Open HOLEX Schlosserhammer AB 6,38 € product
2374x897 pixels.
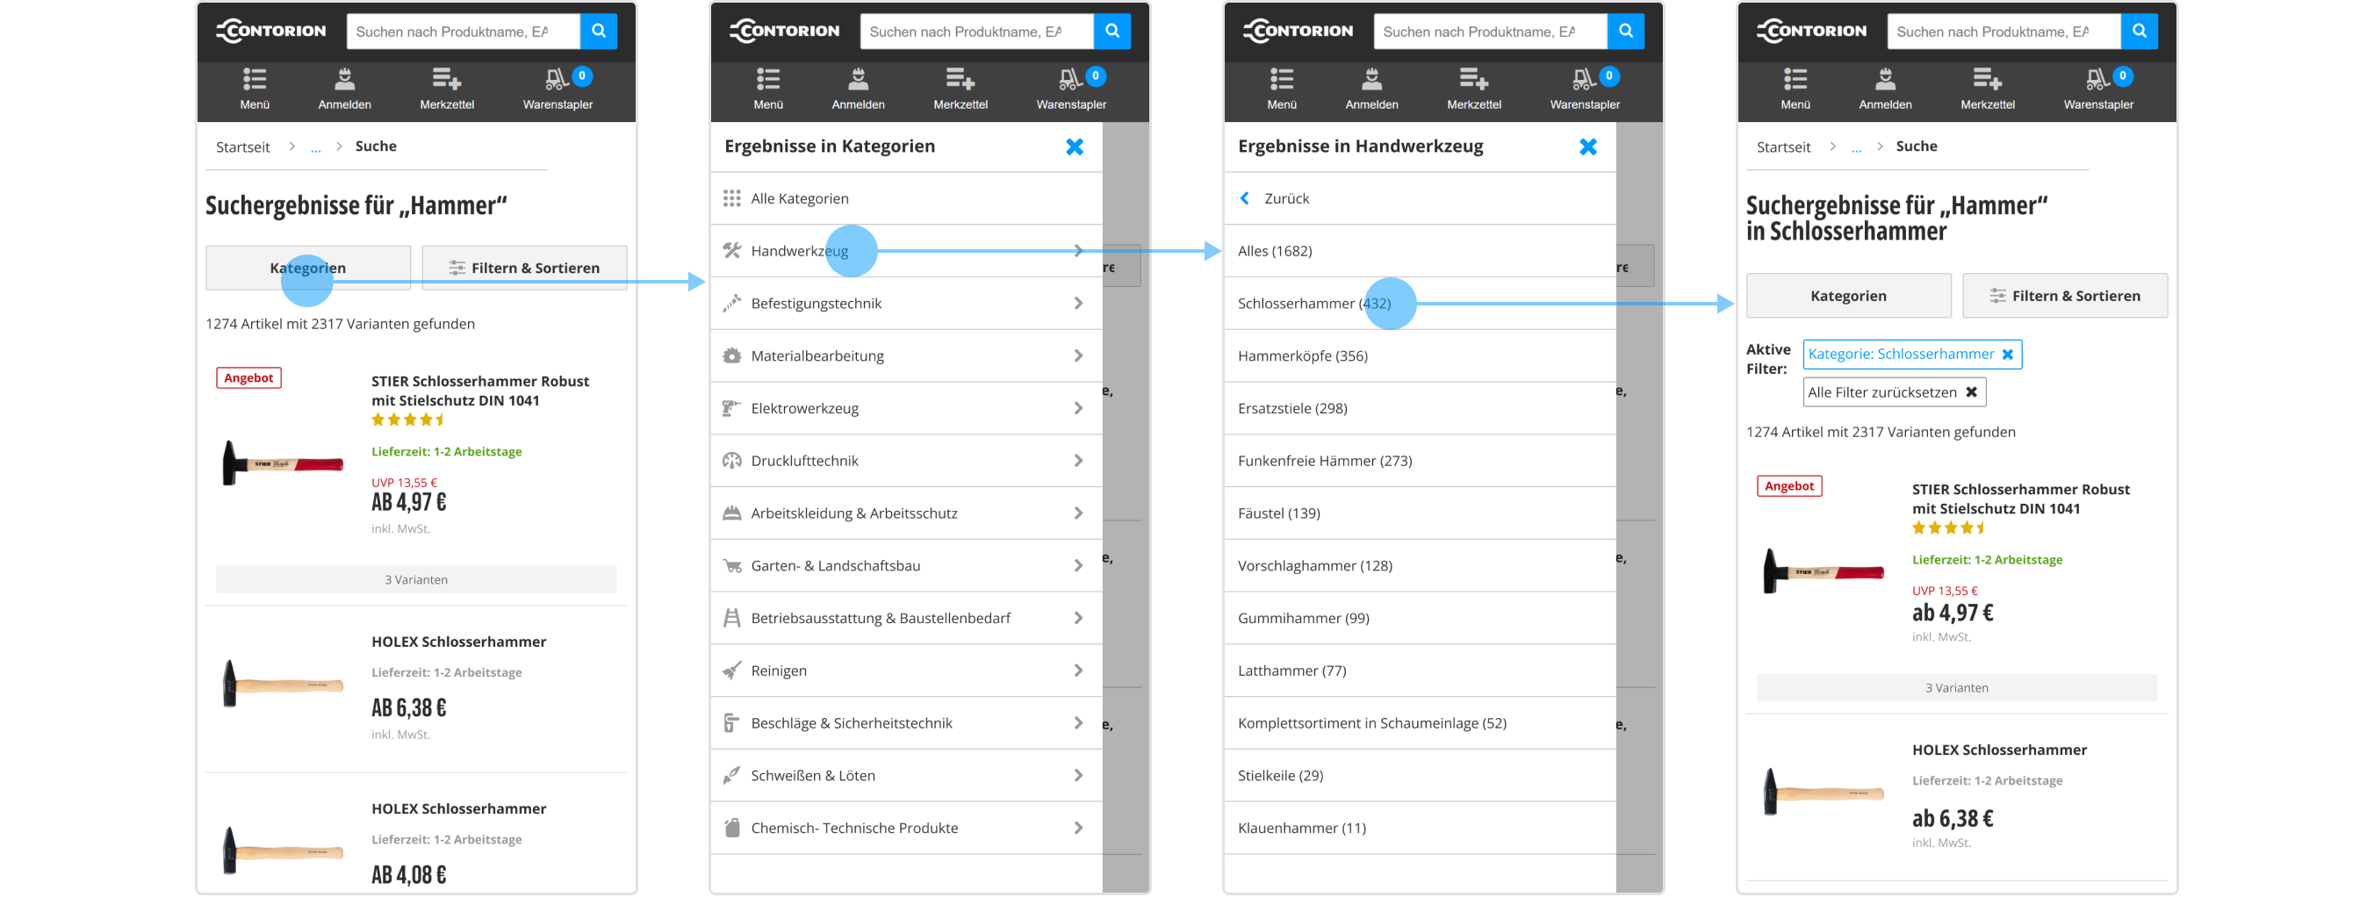click(459, 642)
